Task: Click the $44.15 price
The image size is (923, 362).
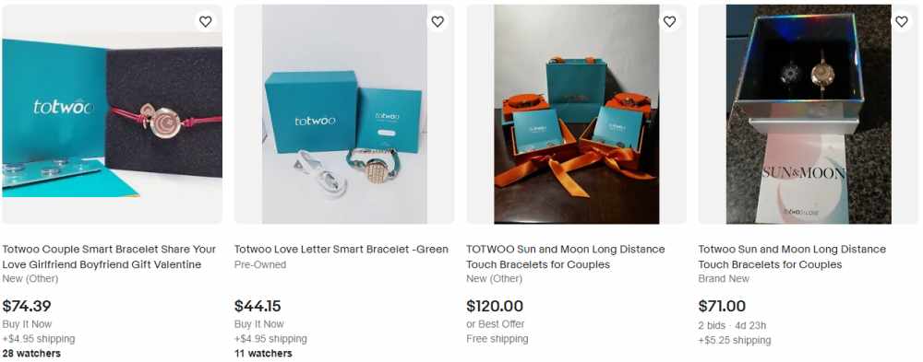Action: point(258,306)
